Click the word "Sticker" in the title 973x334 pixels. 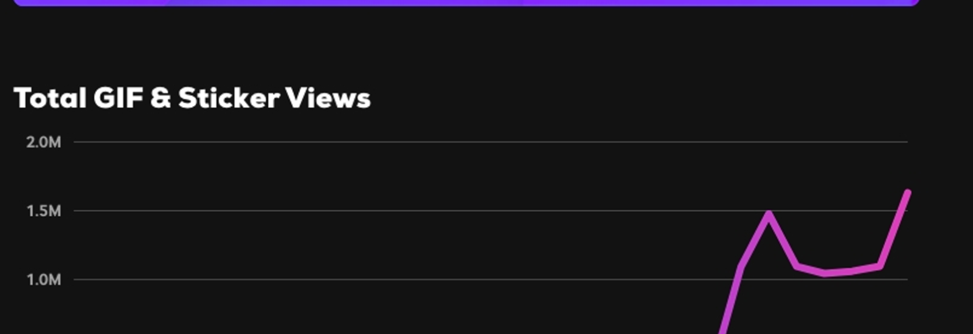229,98
